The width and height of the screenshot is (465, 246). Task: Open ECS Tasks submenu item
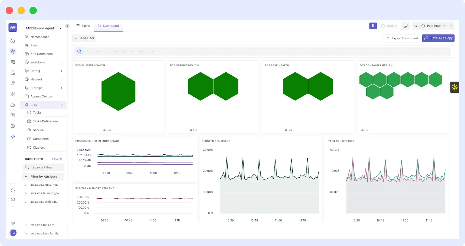37,113
